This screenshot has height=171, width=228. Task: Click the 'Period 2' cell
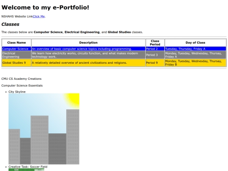[x=155, y=49]
